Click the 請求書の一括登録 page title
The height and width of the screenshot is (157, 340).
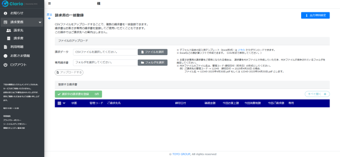click(69, 15)
